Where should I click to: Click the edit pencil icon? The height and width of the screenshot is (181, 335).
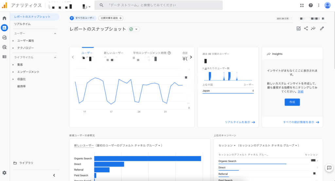tap(322, 28)
